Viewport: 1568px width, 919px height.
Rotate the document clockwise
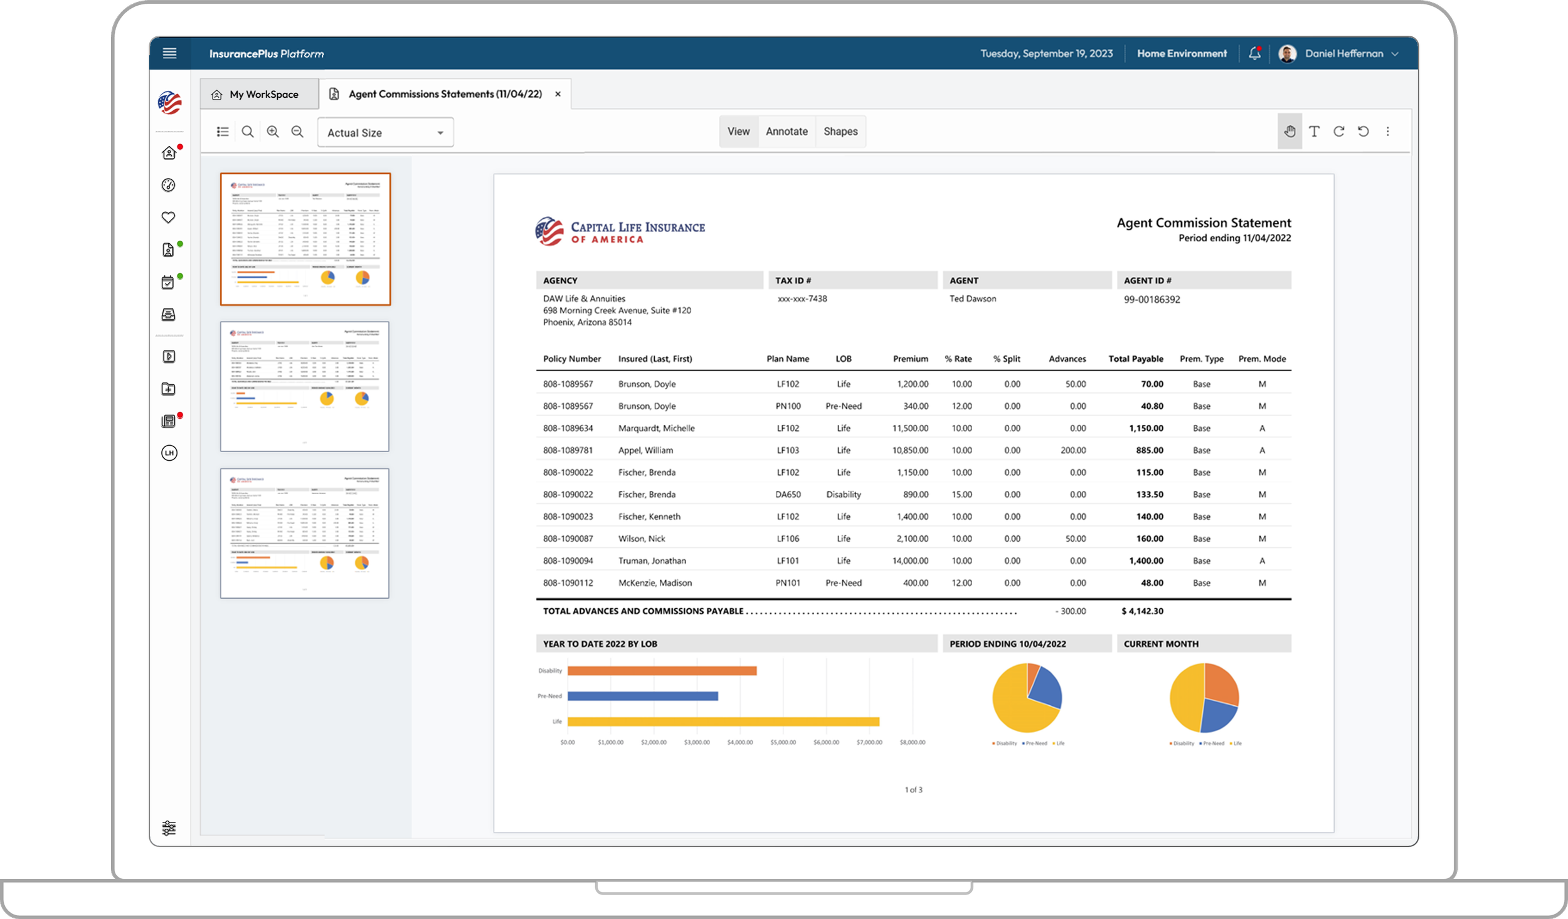click(x=1339, y=131)
